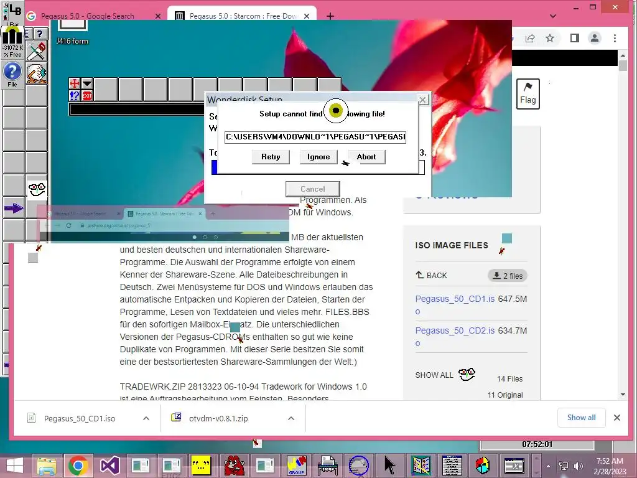Close the downloads bar
637x478 pixels.
pos(616,418)
